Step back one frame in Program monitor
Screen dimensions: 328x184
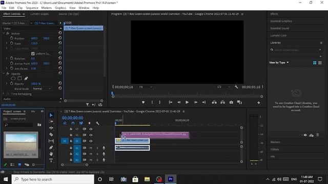179,102
